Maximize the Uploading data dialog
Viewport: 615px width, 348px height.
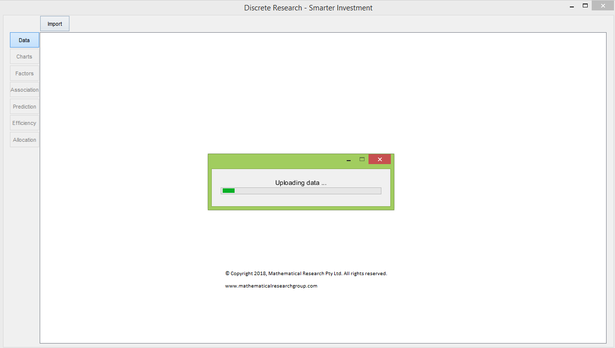362,159
